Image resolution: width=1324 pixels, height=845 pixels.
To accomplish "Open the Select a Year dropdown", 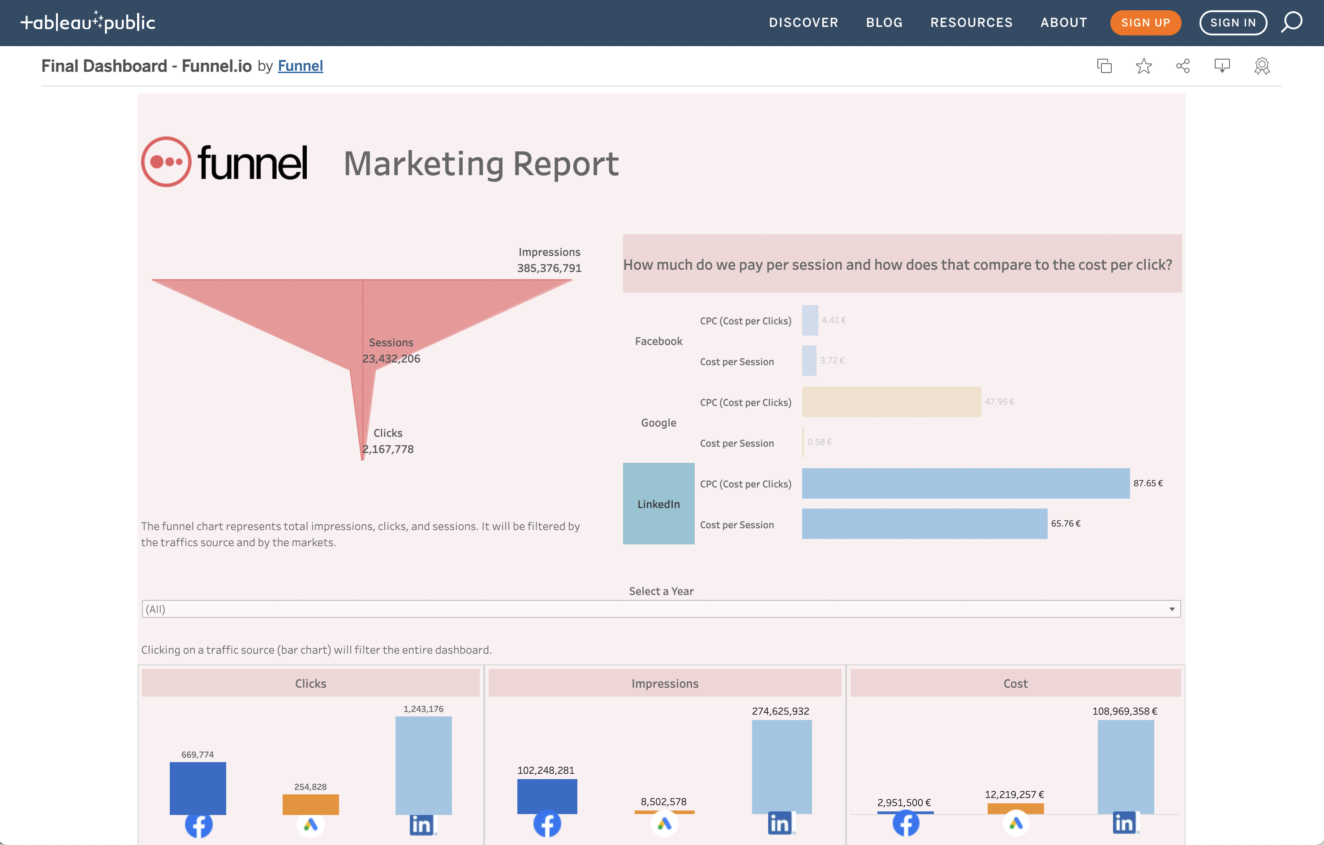I will click(x=660, y=609).
